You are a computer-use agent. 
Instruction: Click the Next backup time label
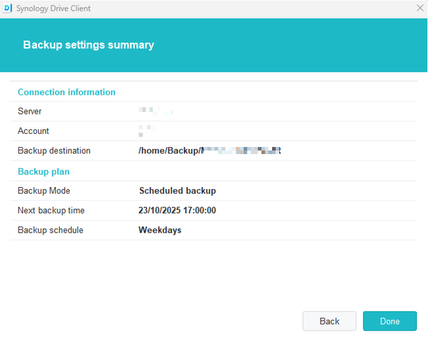(51, 210)
